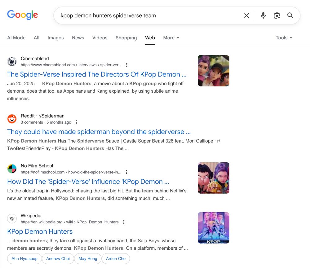Open the three-dot menu on the Reddit result
The image size is (310, 268).
(x=76, y=122)
